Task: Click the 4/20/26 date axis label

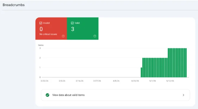Action: click(135, 81)
